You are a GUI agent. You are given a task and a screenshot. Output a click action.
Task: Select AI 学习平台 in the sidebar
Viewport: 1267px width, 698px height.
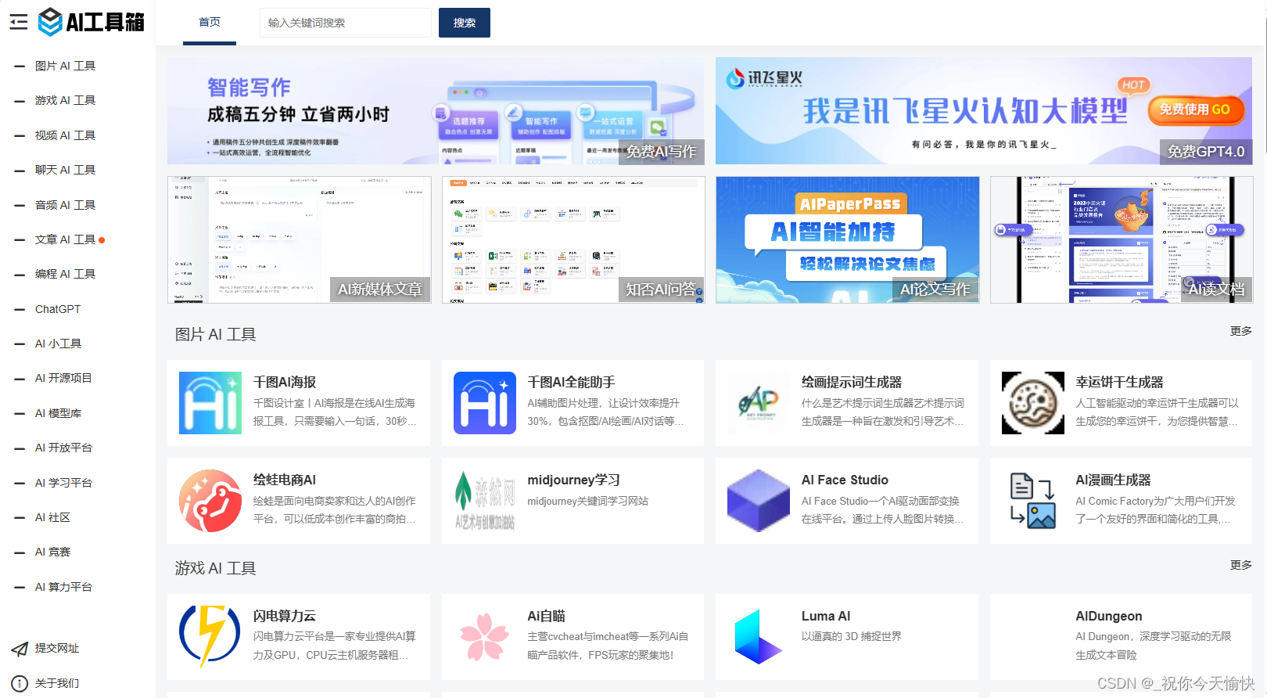click(63, 483)
